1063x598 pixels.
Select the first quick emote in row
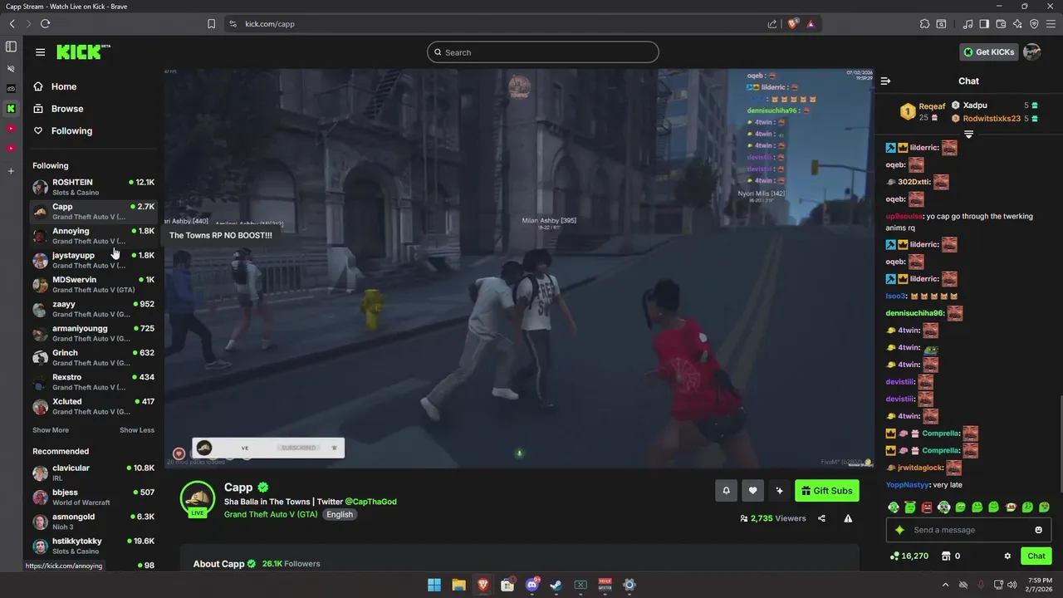[894, 507]
